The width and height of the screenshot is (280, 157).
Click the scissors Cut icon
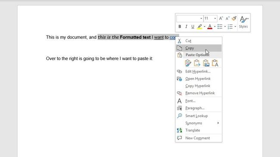(x=179, y=41)
